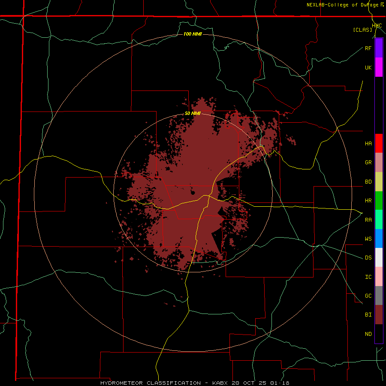Image resolution: width=386 pixels, height=386 pixels.
Task: Click the GC gray legend color block
Action: click(x=379, y=296)
